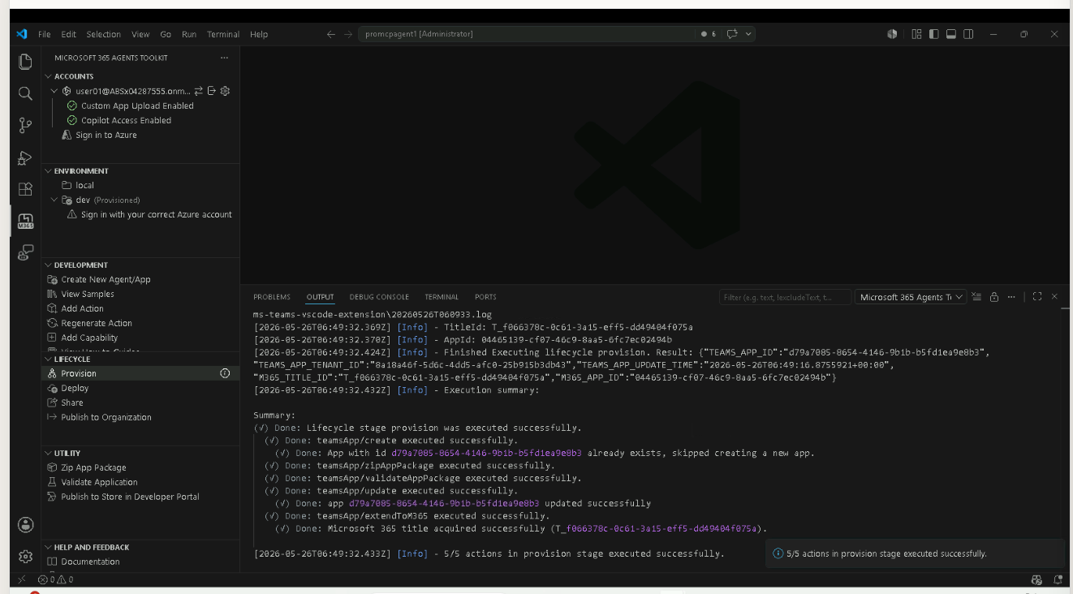
Task: Open the Source Control view
Action: click(25, 126)
